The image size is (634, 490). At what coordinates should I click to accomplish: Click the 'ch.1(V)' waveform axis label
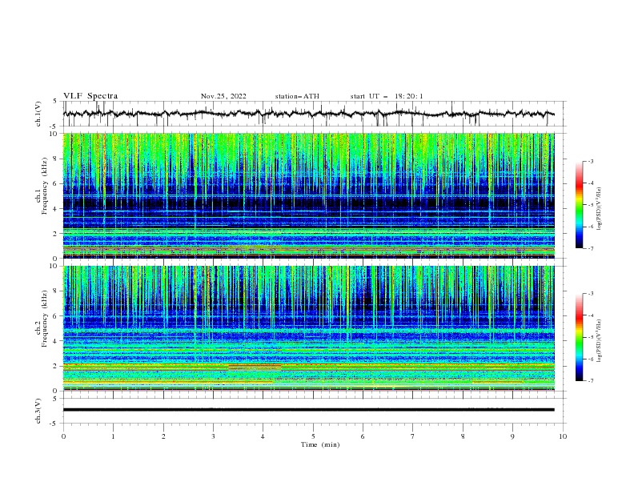pyautogui.click(x=38, y=114)
